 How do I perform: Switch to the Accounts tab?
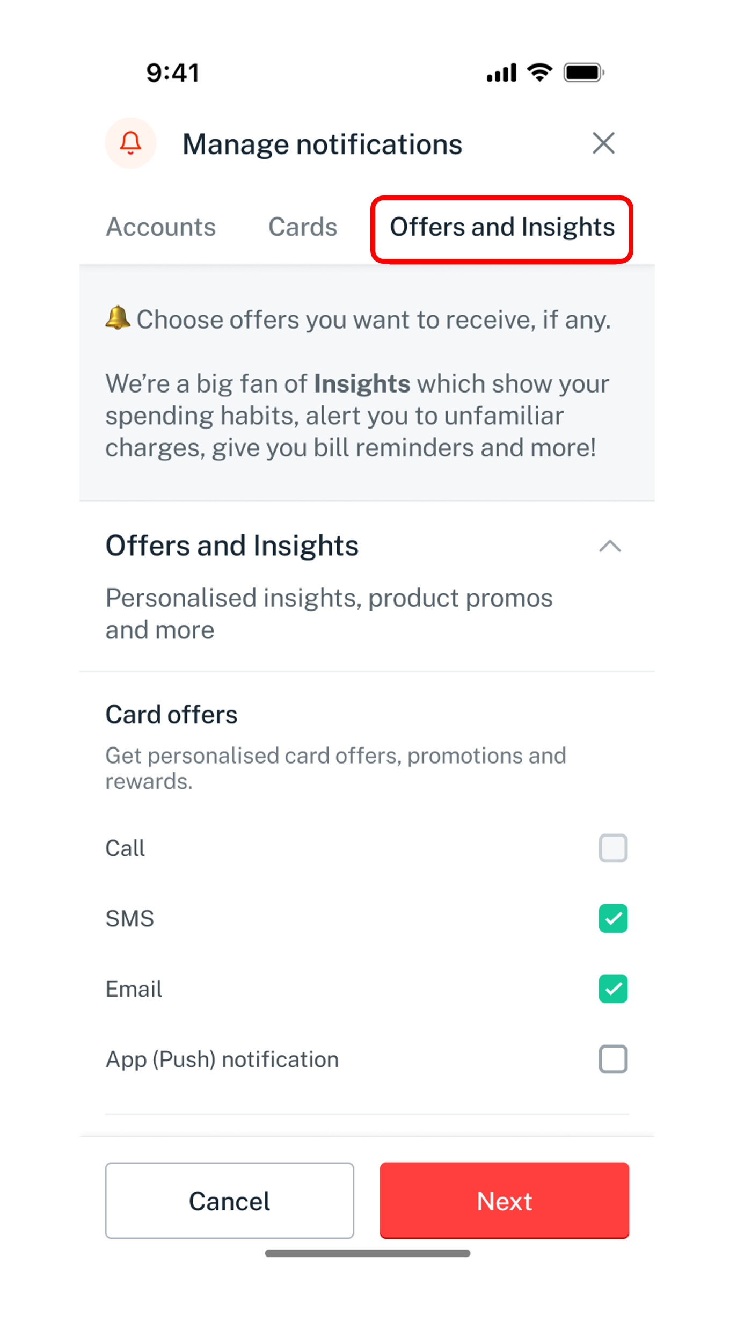160,227
